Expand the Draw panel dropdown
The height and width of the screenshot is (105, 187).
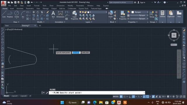coord(16,22)
